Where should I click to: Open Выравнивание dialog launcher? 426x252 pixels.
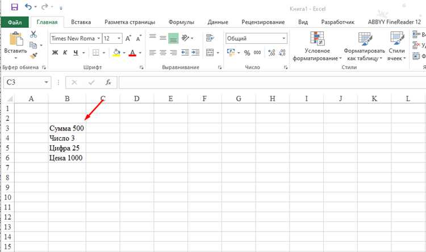[x=220, y=68]
